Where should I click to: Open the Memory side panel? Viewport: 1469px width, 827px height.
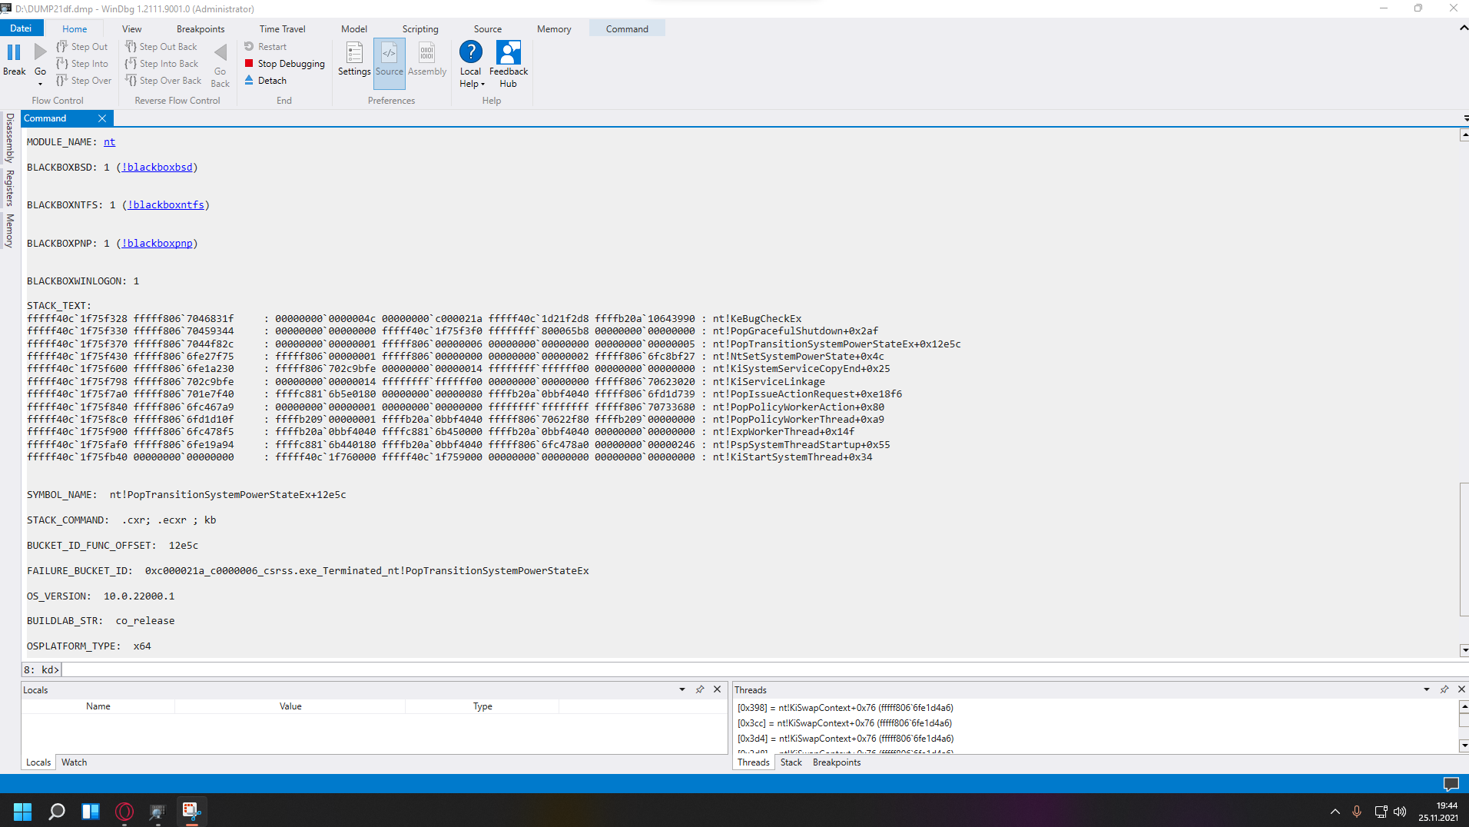[x=10, y=230]
